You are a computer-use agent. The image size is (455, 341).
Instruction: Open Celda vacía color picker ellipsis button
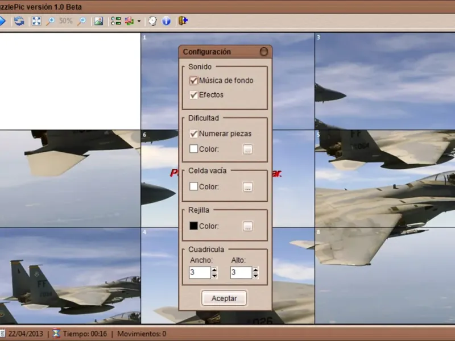click(247, 187)
